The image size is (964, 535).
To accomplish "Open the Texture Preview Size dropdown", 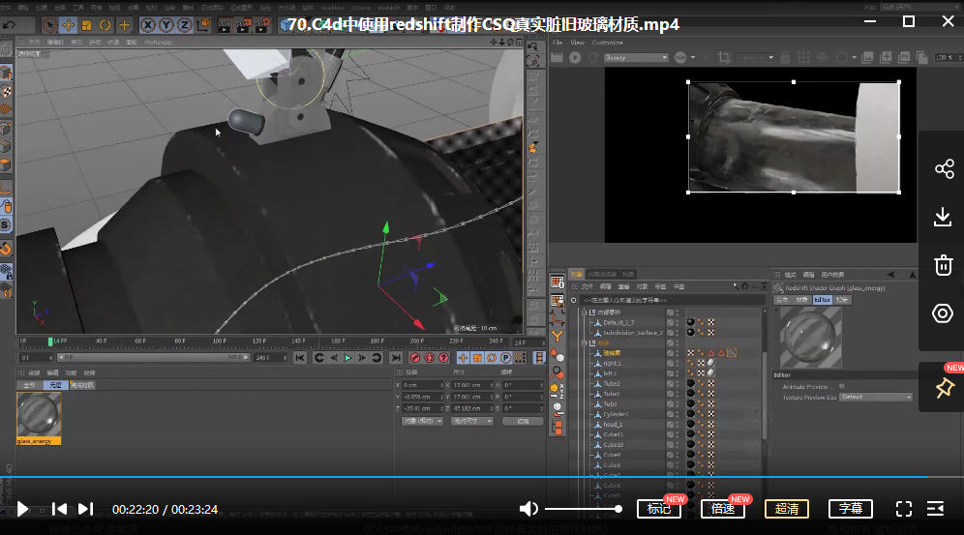I will 876,397.
